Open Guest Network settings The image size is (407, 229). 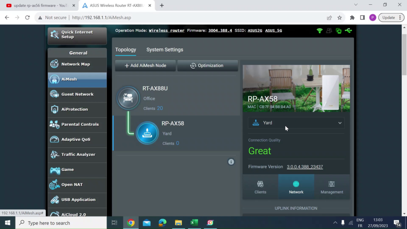(x=77, y=94)
